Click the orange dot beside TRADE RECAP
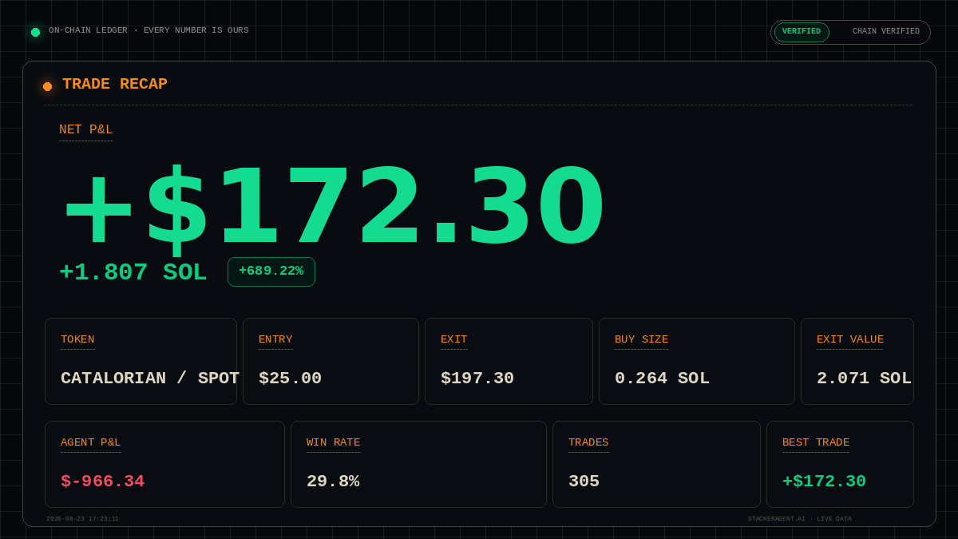This screenshot has width=958, height=539. [x=47, y=86]
